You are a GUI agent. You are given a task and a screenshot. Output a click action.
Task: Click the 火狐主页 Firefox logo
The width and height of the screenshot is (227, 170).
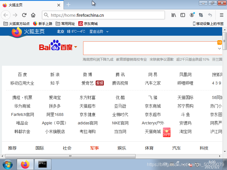click(28, 32)
